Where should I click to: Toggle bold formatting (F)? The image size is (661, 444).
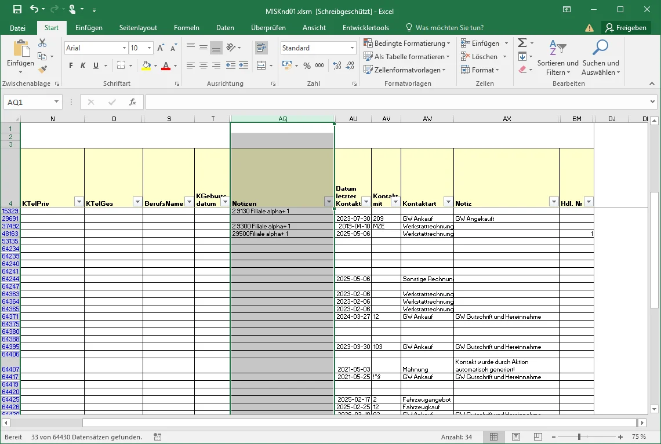tap(71, 65)
